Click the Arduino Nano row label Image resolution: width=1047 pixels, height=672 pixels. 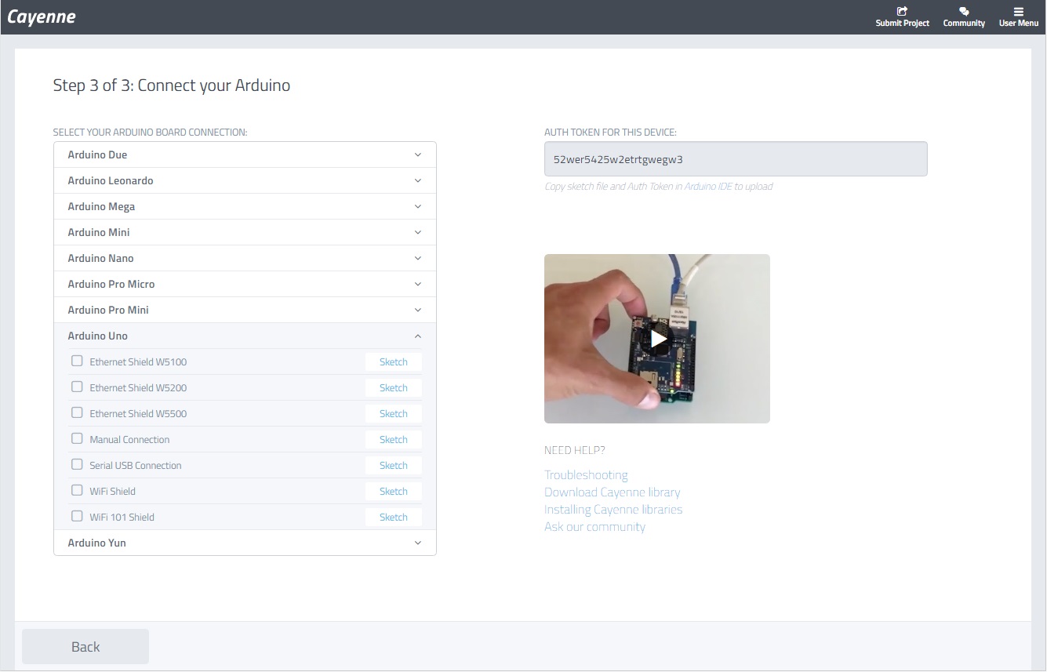tap(100, 258)
